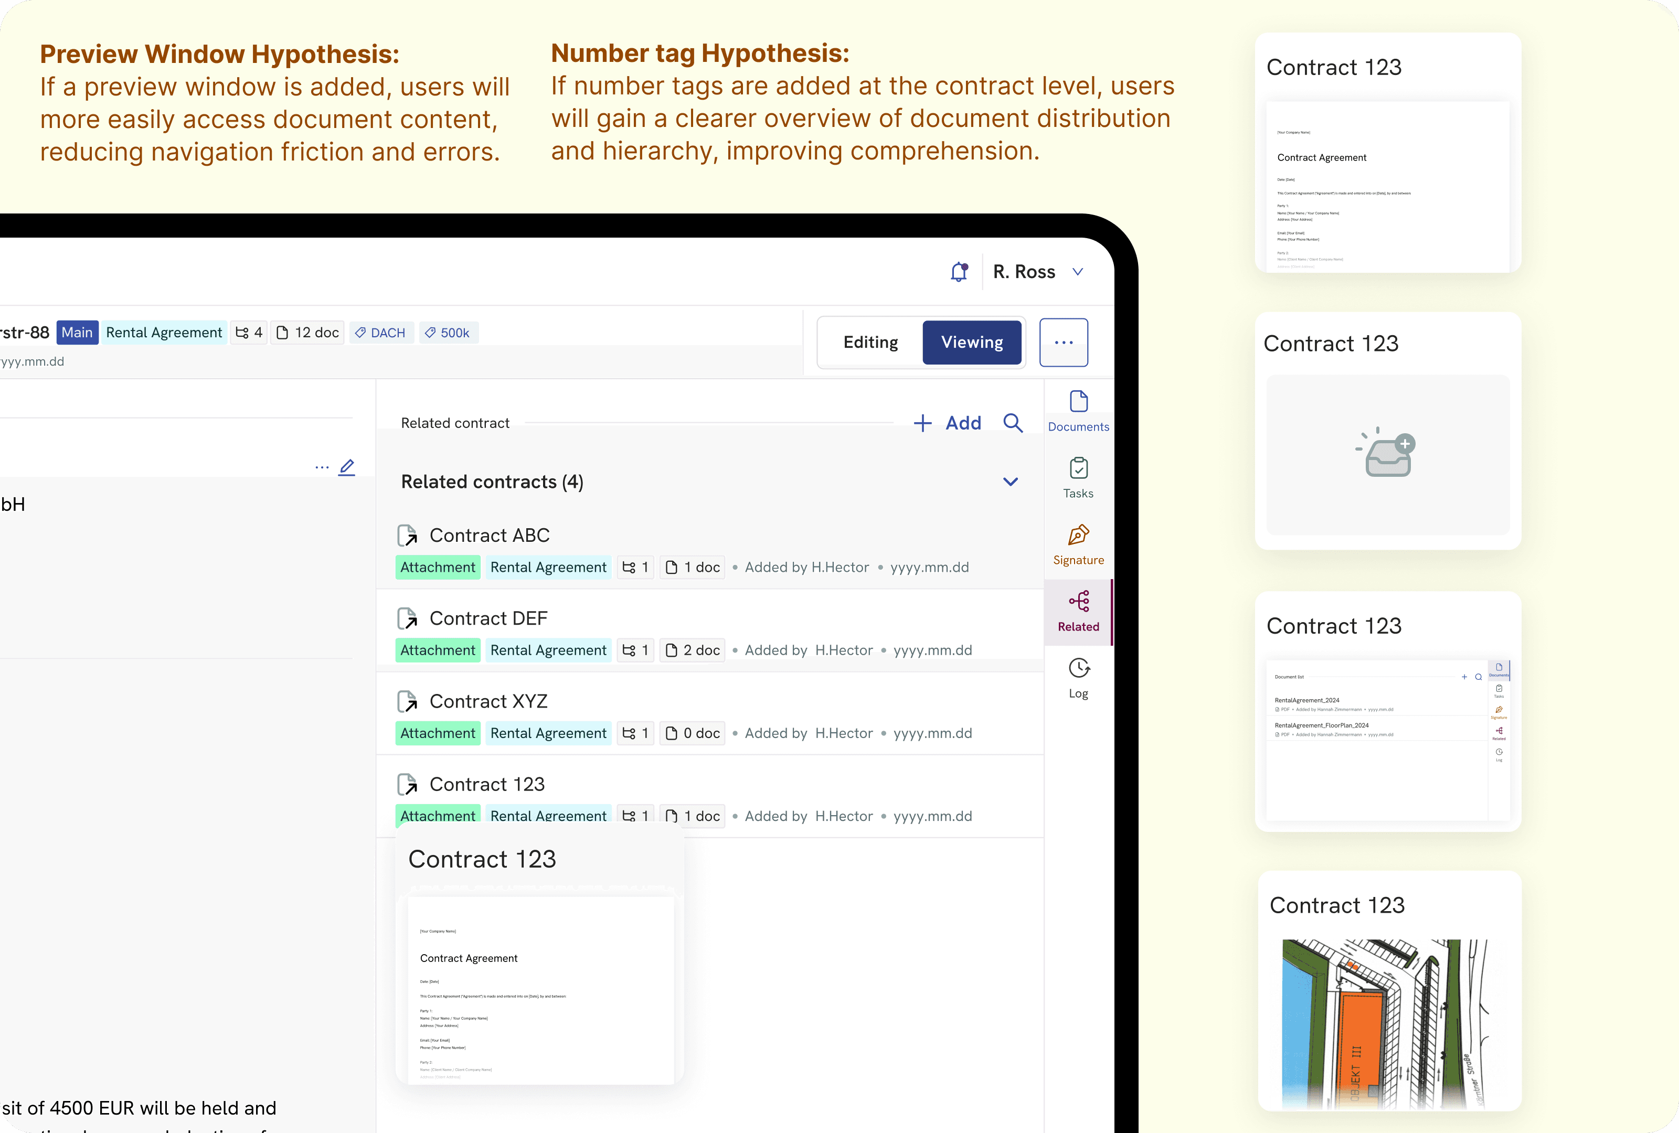Screen dimensions: 1679x1133
Task: Click the notification bell icon
Action: point(959,272)
